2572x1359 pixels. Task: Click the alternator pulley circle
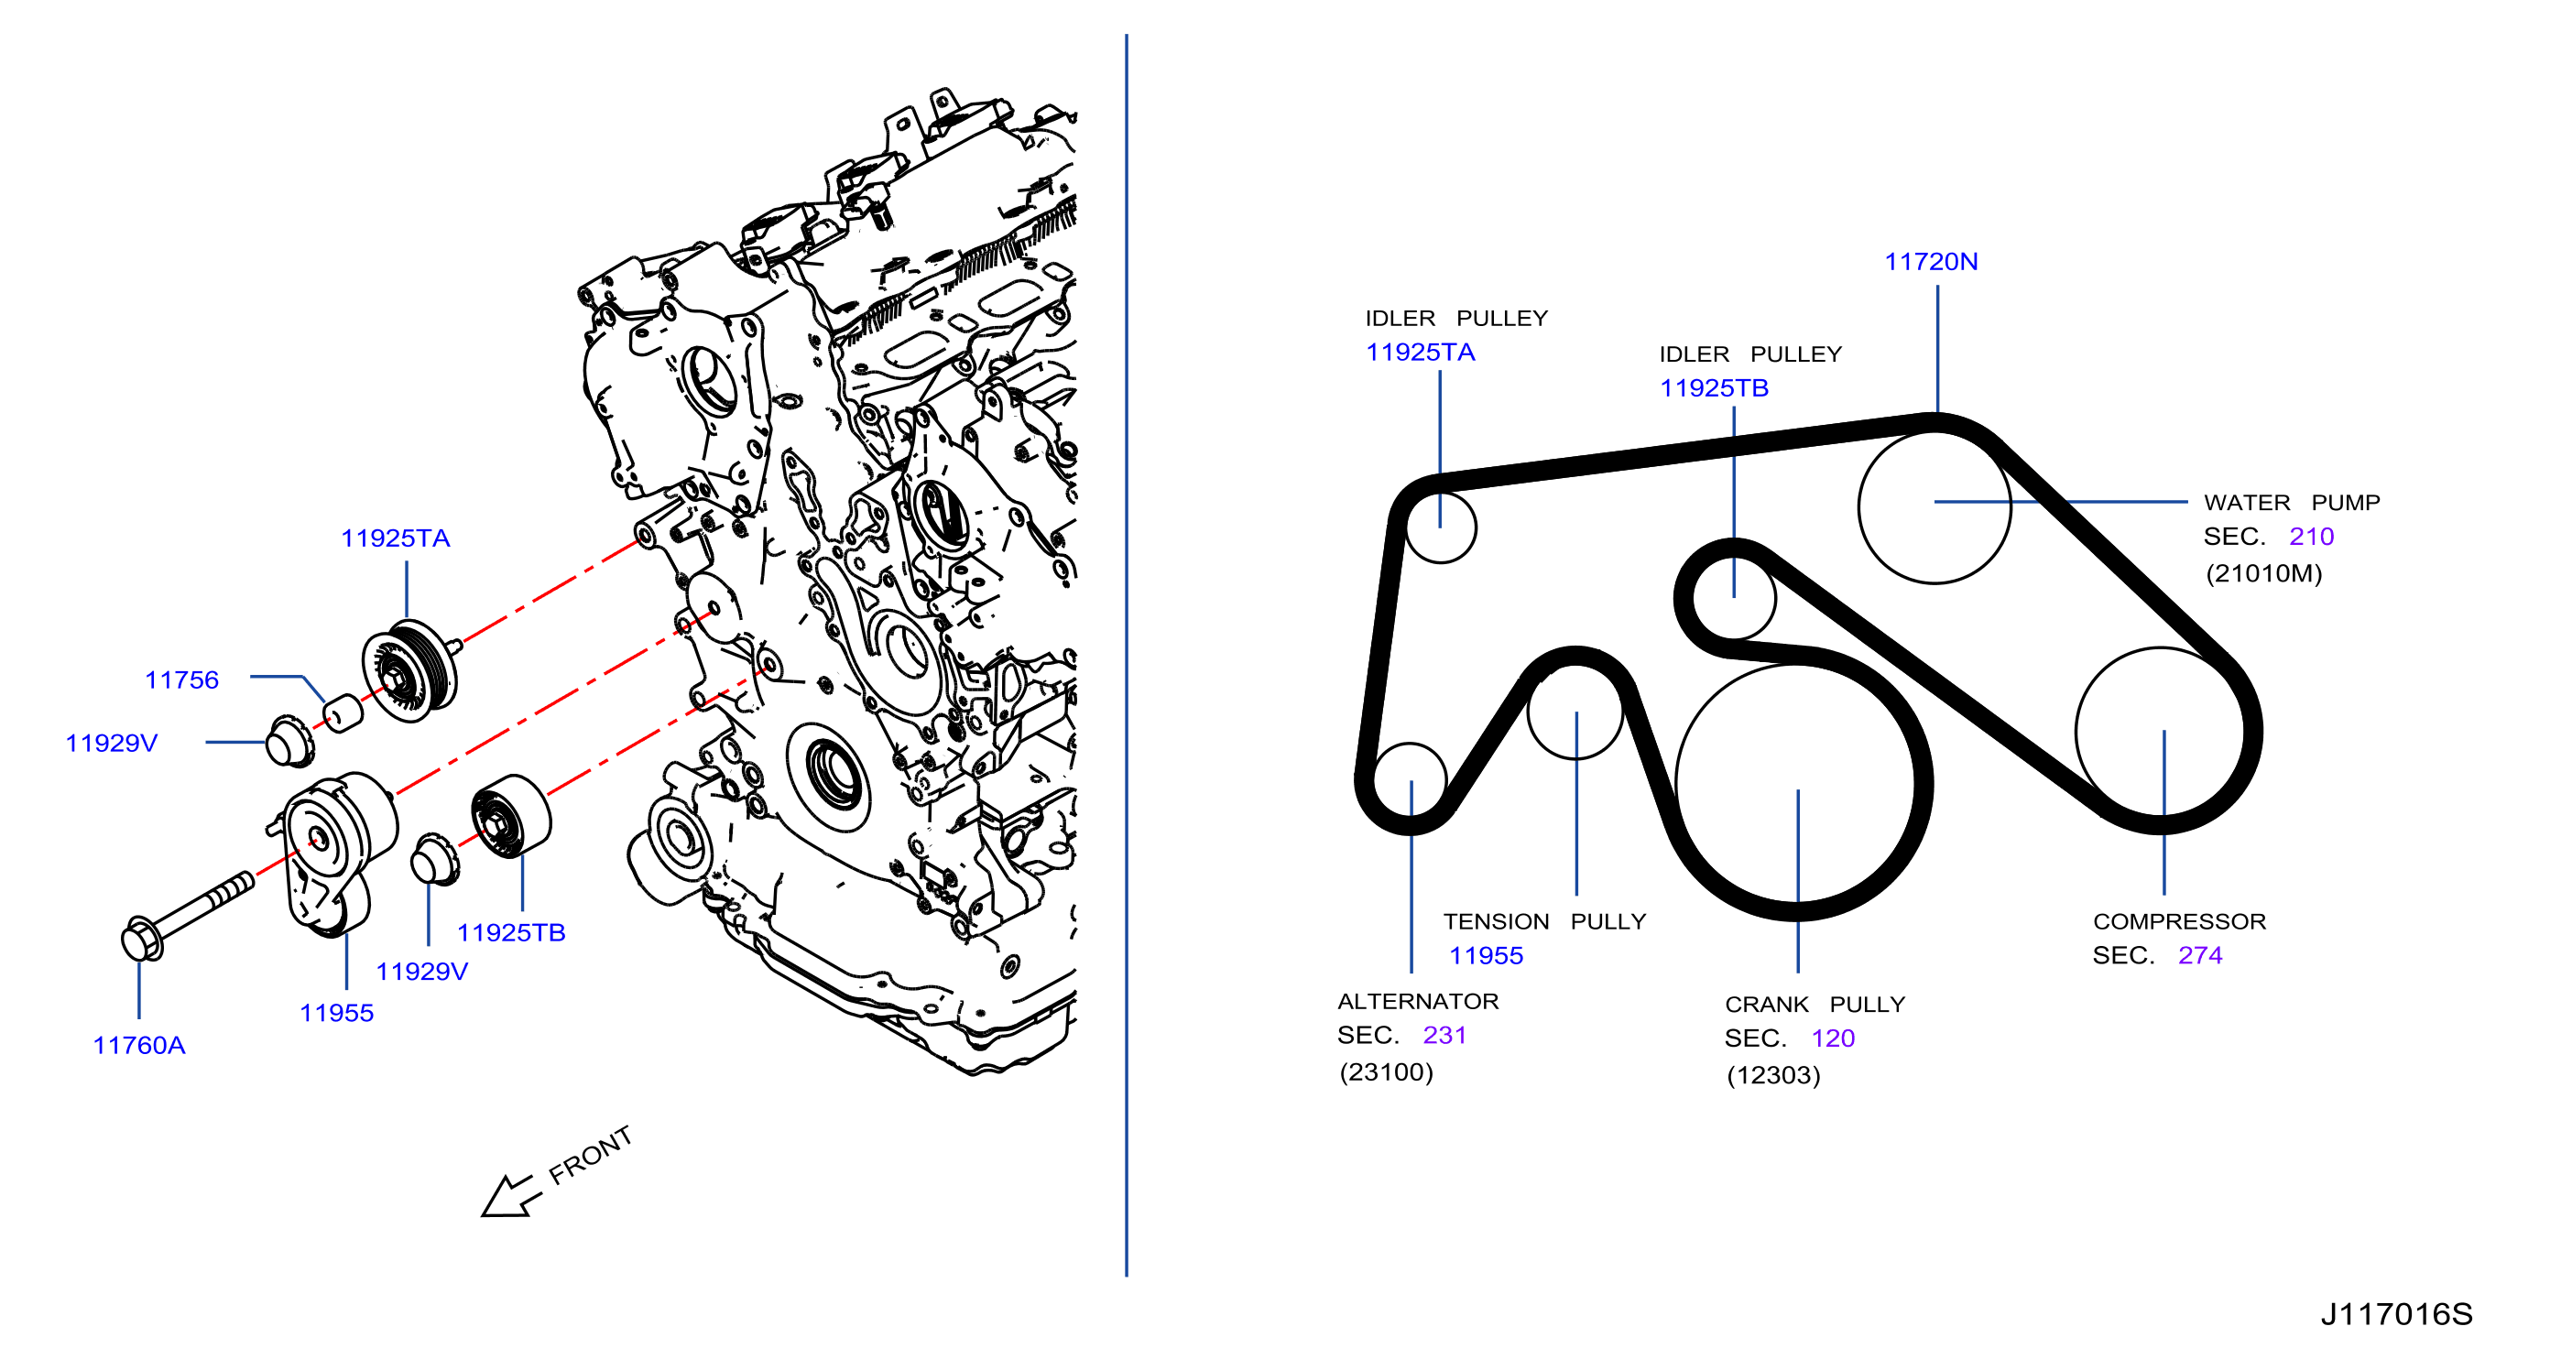1410,780
